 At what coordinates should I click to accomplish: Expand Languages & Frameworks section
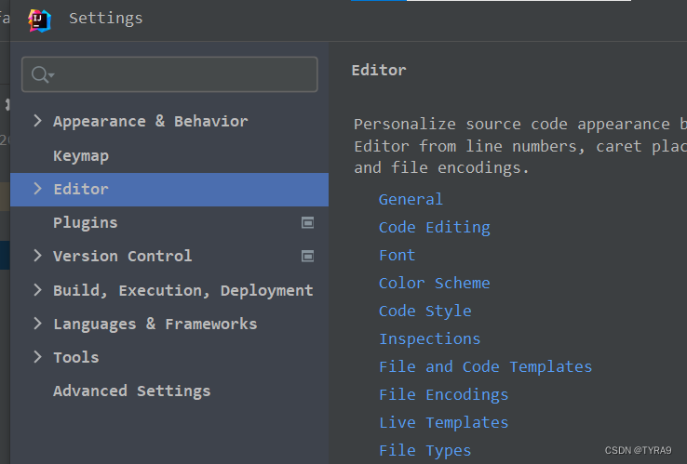37,324
